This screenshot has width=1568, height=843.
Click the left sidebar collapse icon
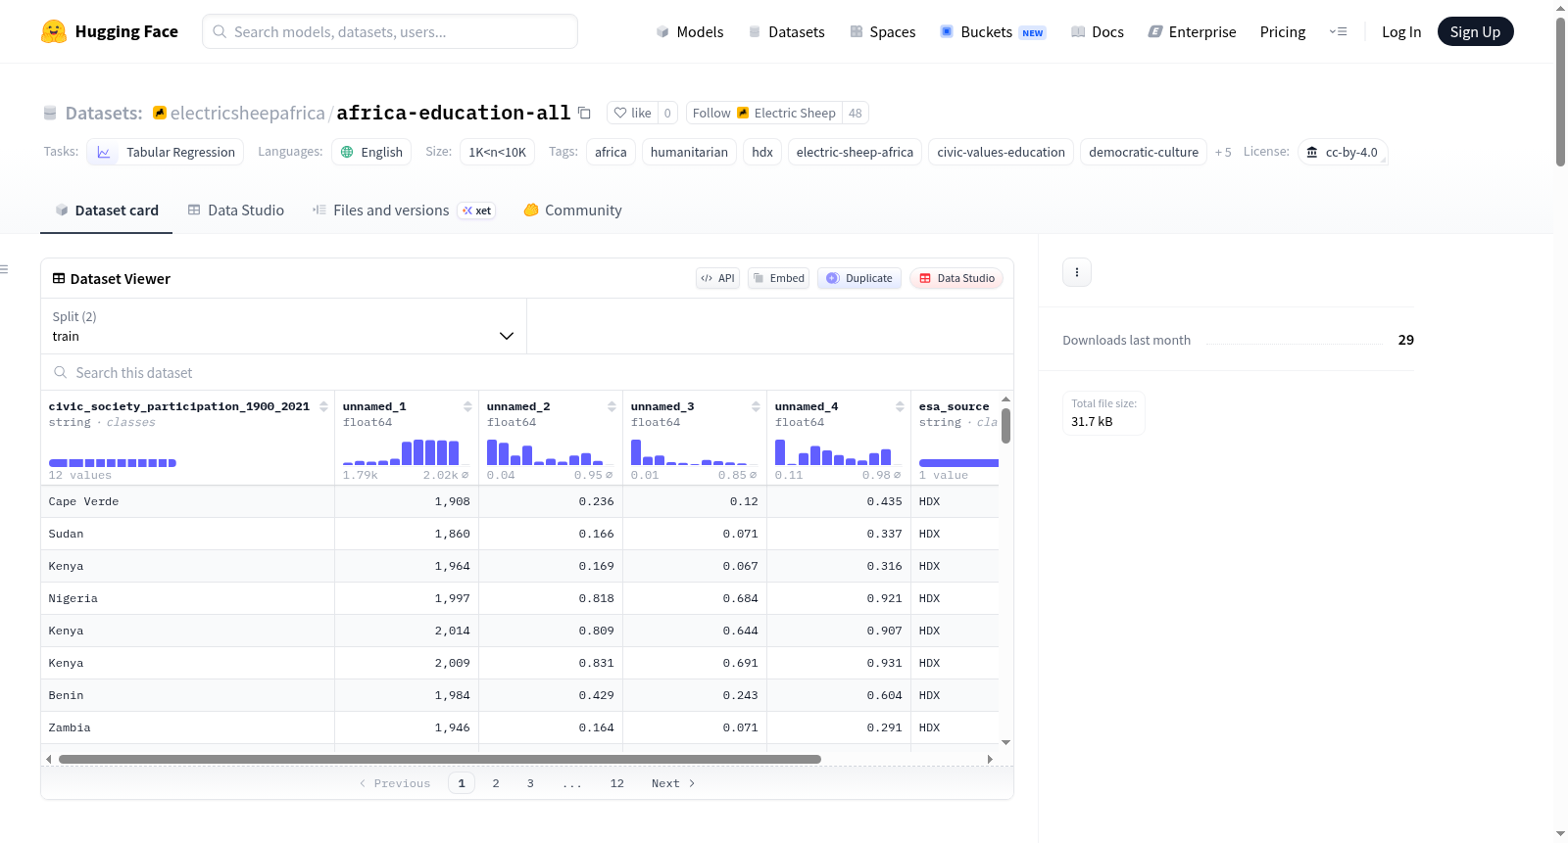pyautogui.click(x=4, y=269)
